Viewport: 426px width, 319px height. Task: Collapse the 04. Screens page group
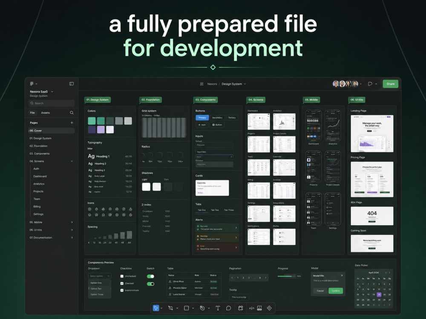pos(72,161)
